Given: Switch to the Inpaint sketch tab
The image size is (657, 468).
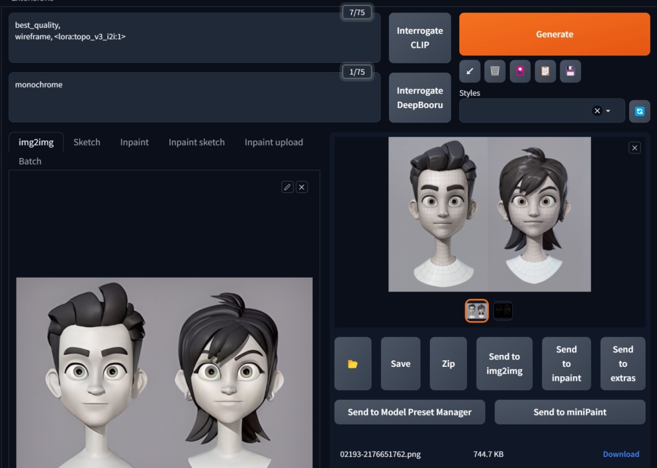Looking at the screenshot, I should click(x=197, y=142).
